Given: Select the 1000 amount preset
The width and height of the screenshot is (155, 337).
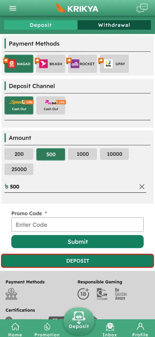Looking at the screenshot, I should click(x=82, y=154).
